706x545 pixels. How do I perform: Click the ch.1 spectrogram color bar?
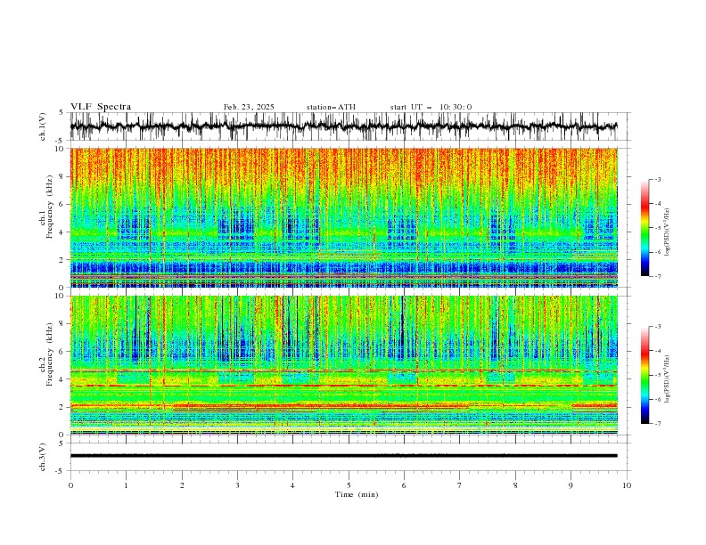click(x=645, y=228)
